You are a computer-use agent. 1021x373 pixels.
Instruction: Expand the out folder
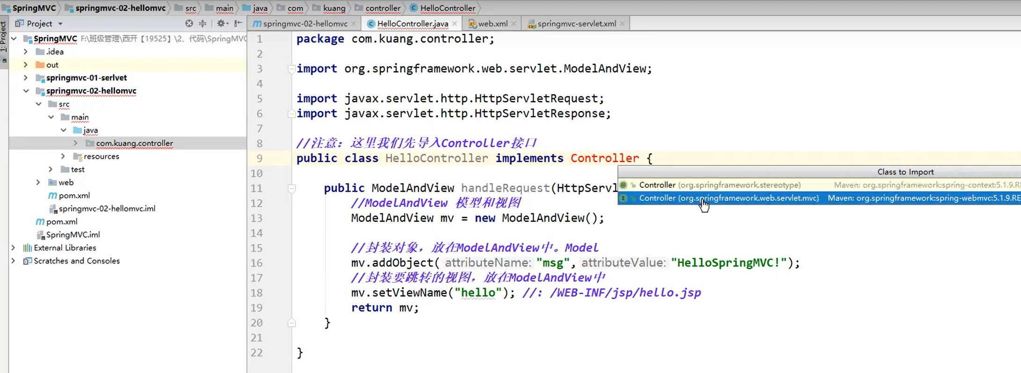pyautogui.click(x=26, y=65)
